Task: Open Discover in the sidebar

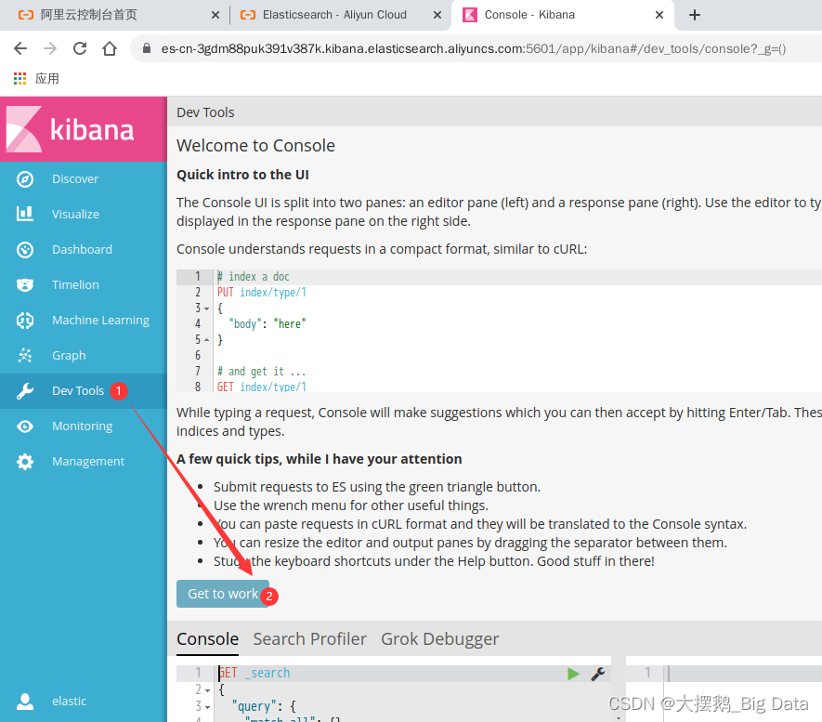Action: click(75, 179)
